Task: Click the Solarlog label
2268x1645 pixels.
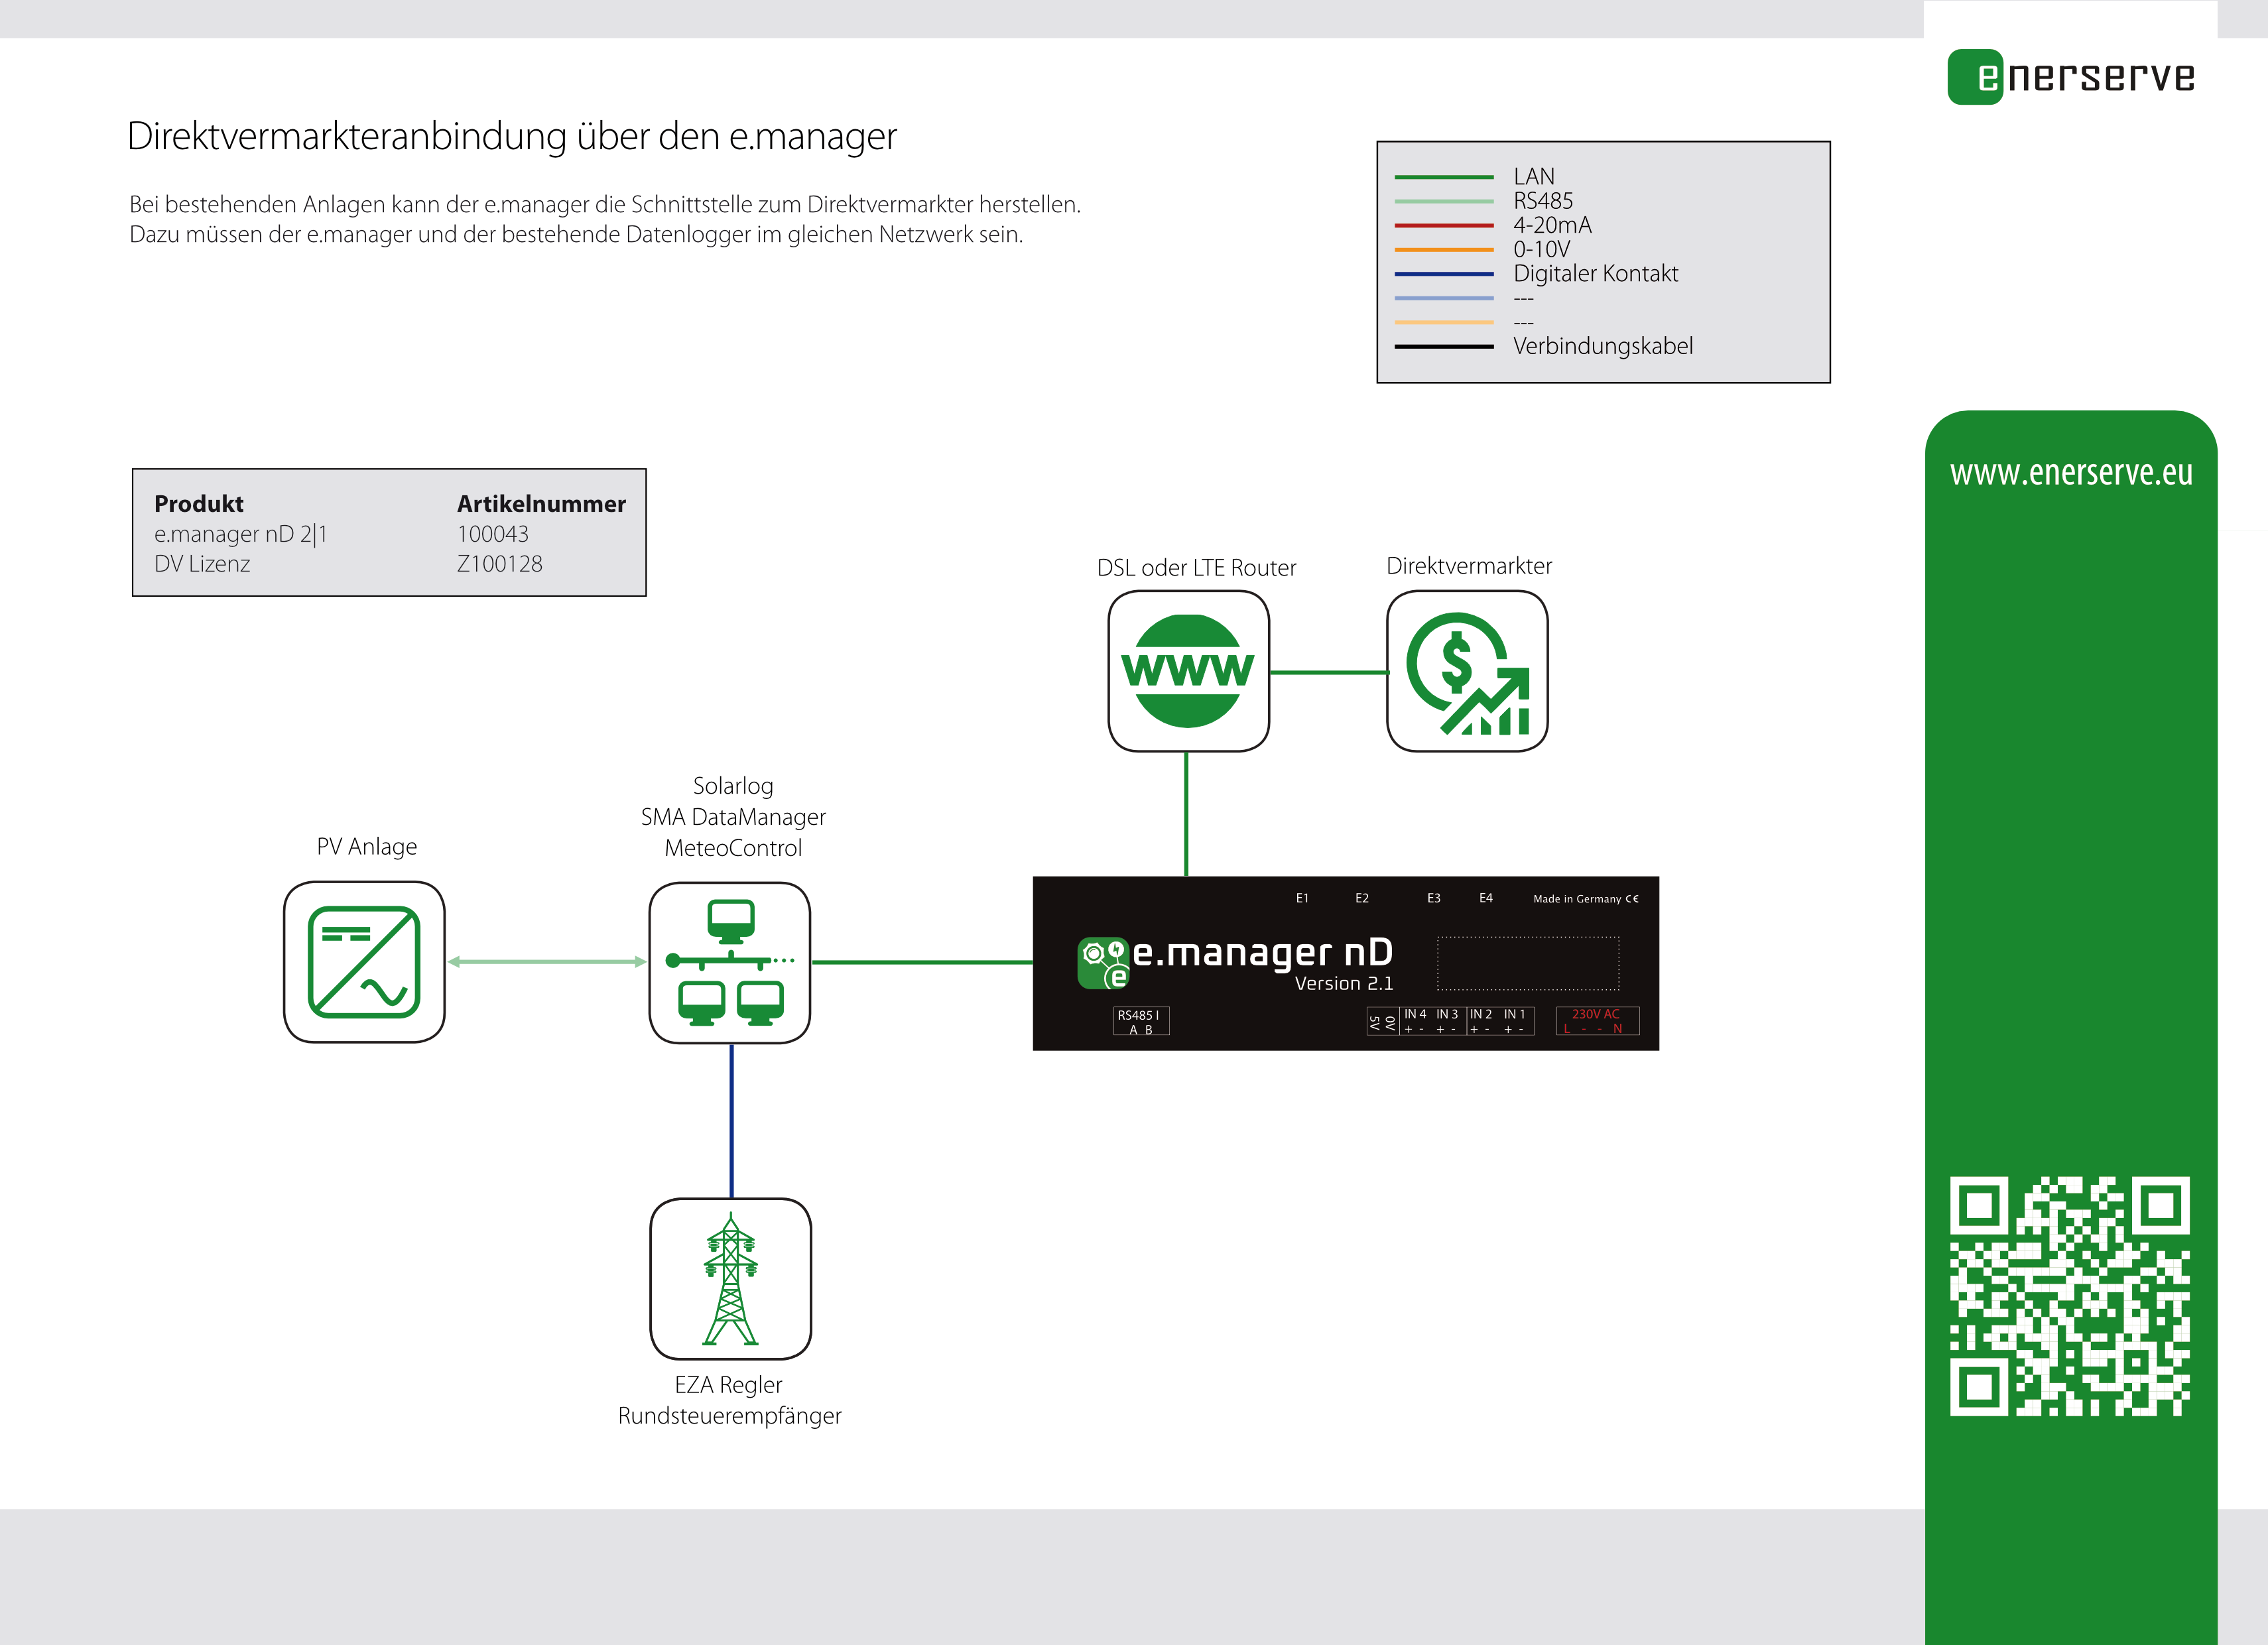Action: tap(733, 786)
